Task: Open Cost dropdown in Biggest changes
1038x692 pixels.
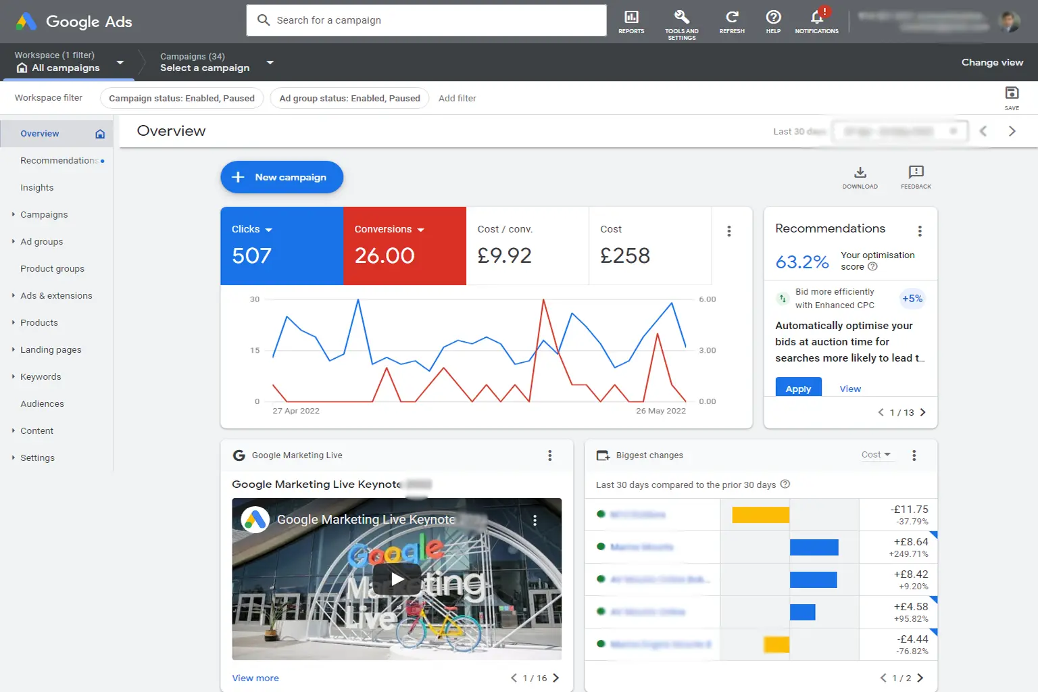Action: (876, 455)
